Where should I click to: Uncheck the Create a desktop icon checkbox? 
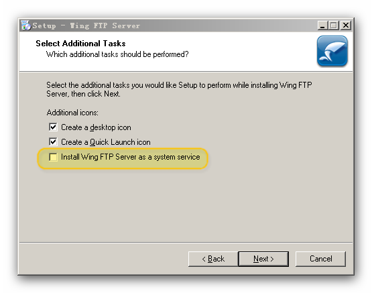coord(53,127)
